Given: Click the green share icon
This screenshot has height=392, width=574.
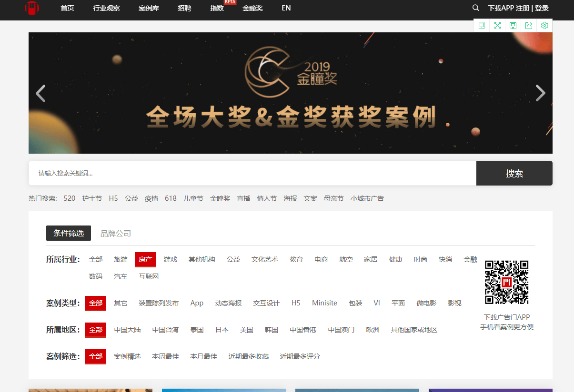Looking at the screenshot, I should coord(528,25).
